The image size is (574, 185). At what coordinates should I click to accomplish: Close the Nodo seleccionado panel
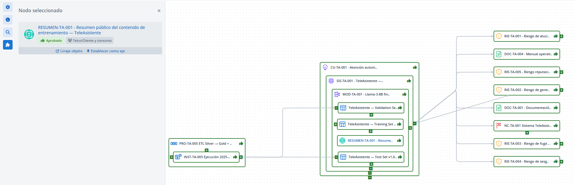(x=159, y=11)
